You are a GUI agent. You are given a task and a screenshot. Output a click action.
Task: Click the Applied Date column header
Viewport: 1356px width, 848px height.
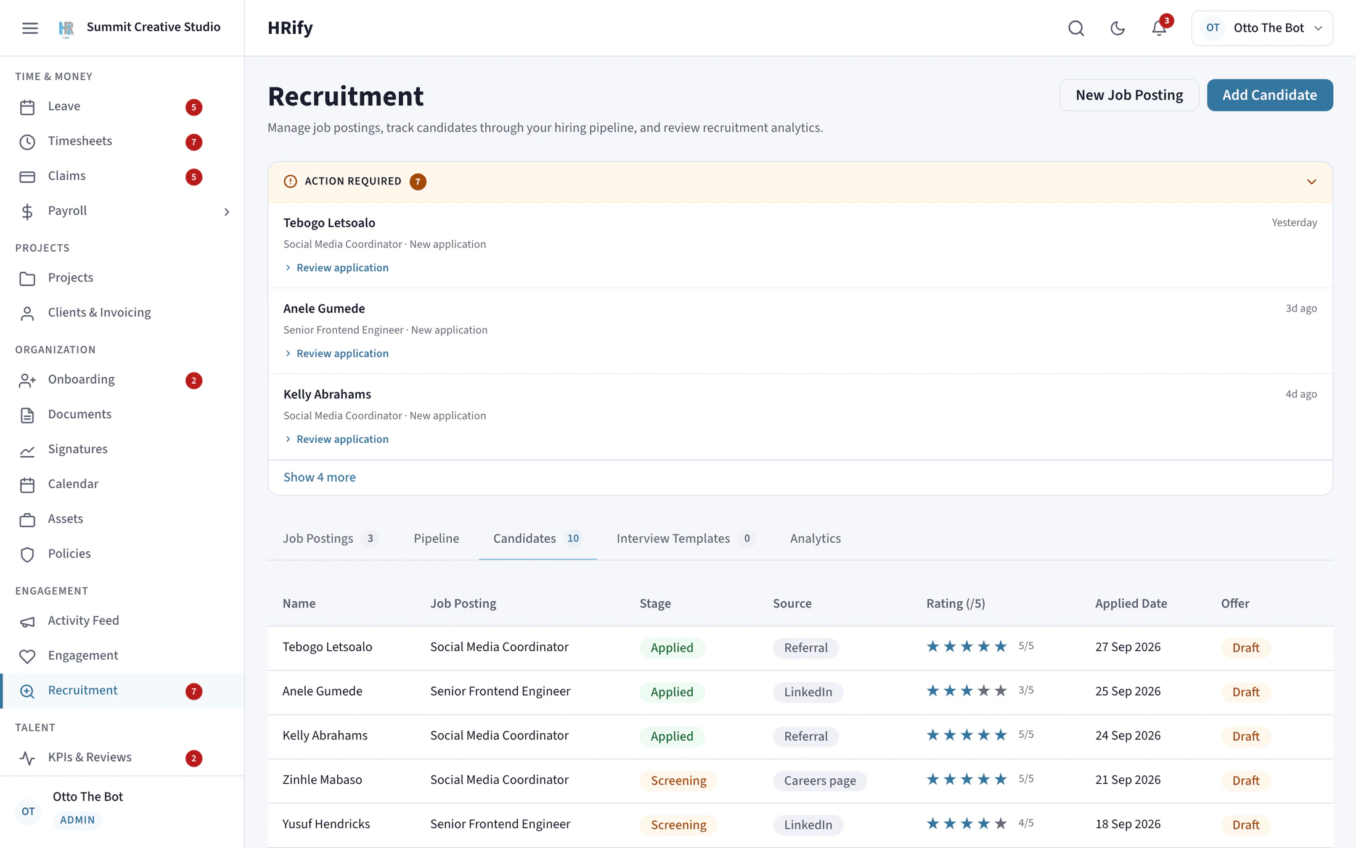click(x=1131, y=603)
